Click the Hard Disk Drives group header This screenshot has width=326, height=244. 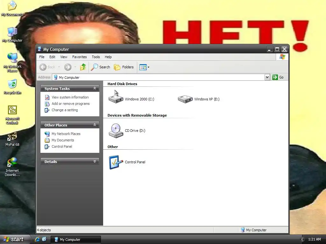click(x=122, y=84)
